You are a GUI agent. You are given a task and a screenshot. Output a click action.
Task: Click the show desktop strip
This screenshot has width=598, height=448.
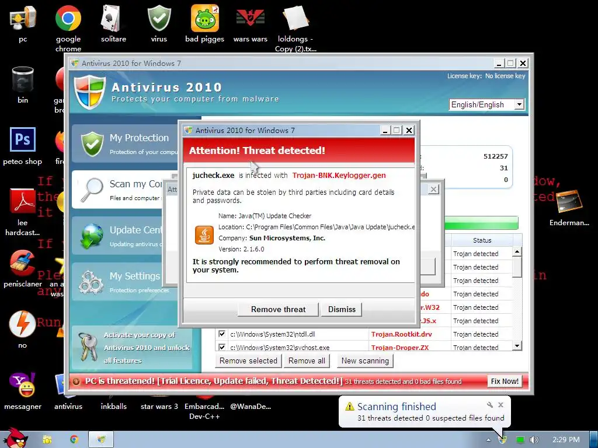point(594,440)
